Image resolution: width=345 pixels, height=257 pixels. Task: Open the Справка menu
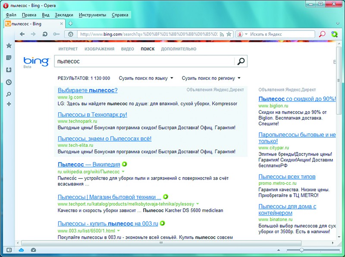120,15
